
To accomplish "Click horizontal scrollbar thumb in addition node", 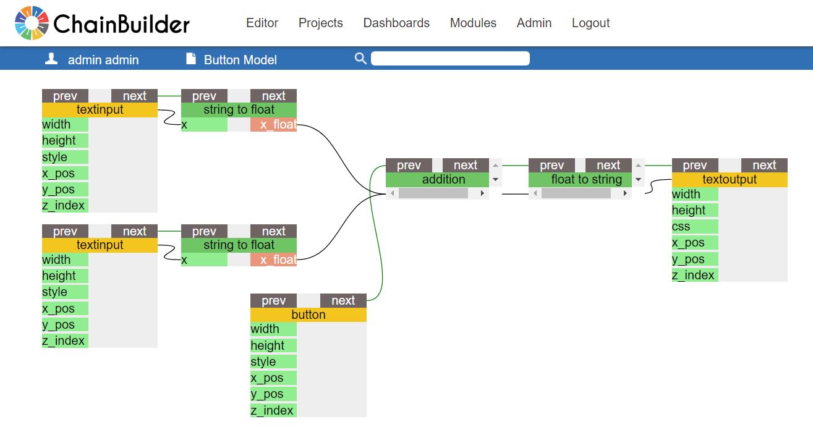I will click(x=433, y=193).
